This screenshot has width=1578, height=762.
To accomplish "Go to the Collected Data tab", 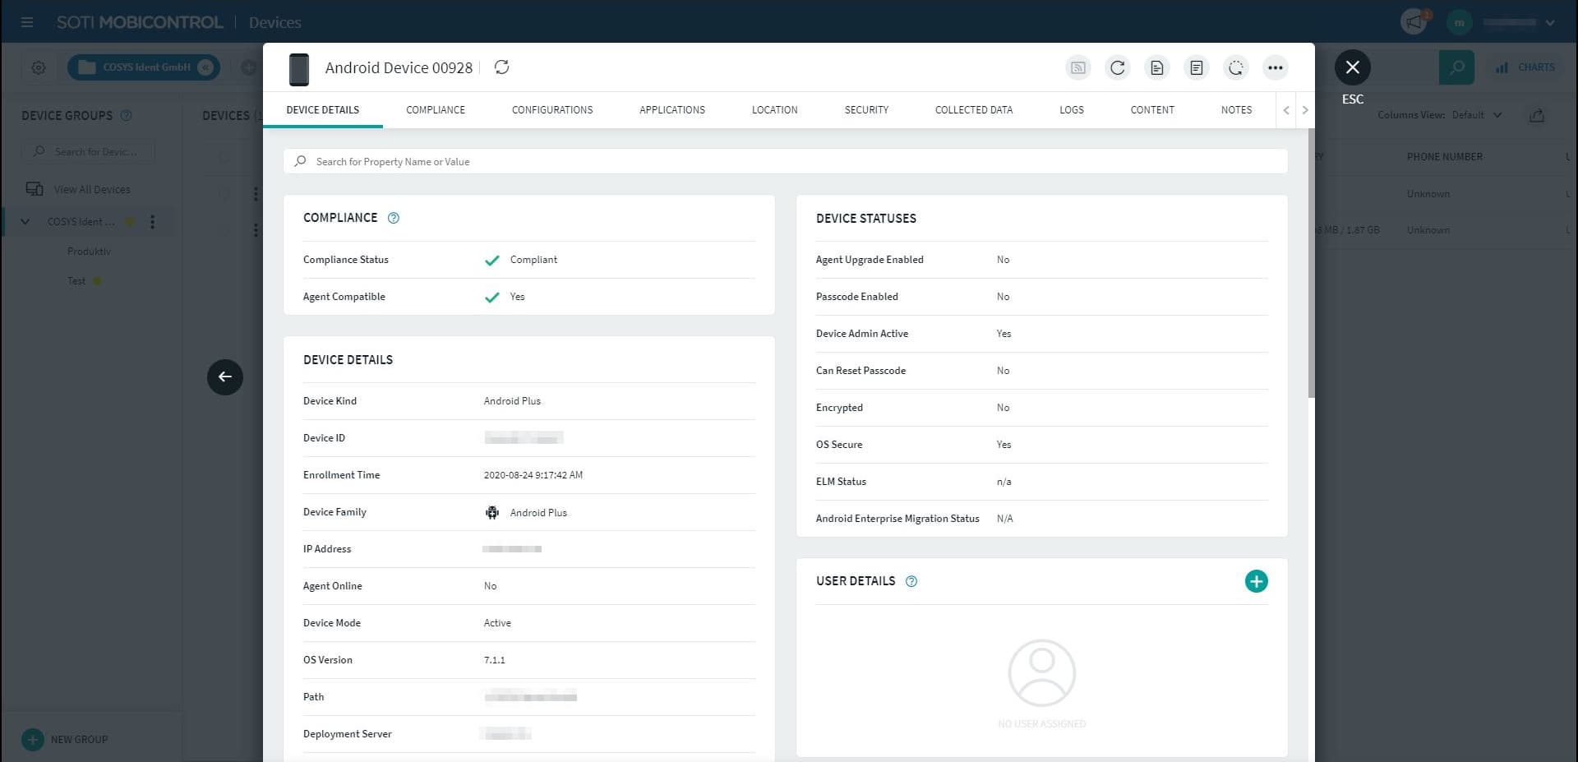I will click(x=973, y=110).
